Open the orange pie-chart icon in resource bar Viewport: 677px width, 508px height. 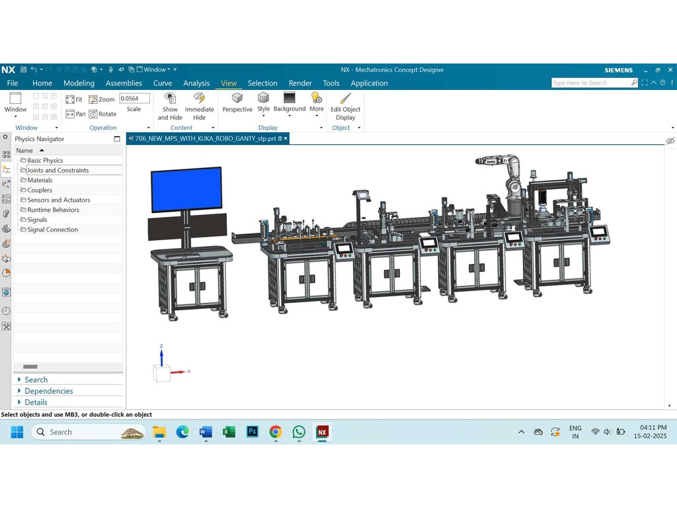pos(6,273)
